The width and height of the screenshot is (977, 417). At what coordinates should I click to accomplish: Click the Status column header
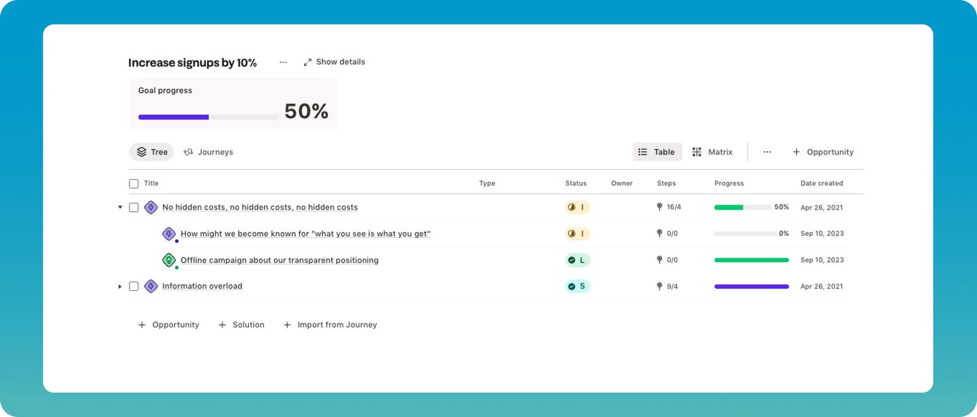point(576,184)
